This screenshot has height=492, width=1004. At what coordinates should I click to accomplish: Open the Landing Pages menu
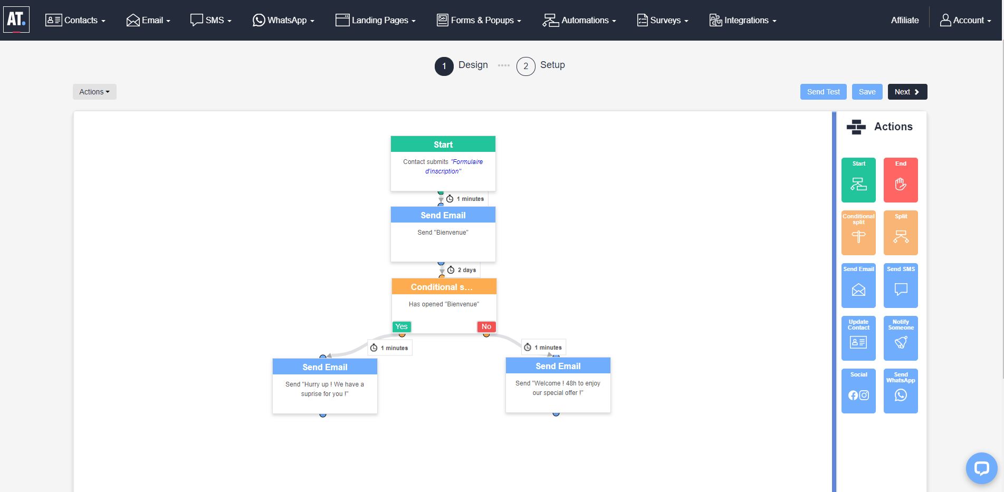click(x=376, y=20)
